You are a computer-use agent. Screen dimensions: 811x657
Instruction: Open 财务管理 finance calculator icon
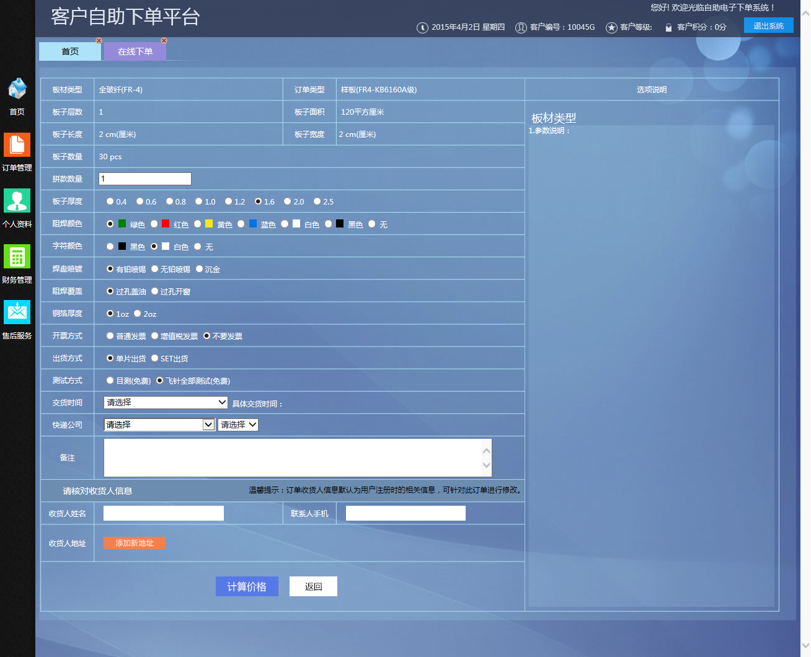17,257
